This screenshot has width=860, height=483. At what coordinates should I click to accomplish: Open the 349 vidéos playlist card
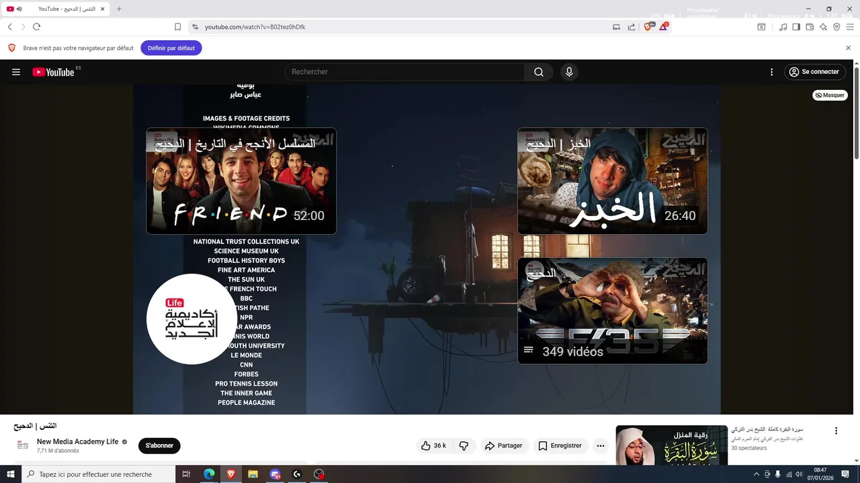point(613,311)
